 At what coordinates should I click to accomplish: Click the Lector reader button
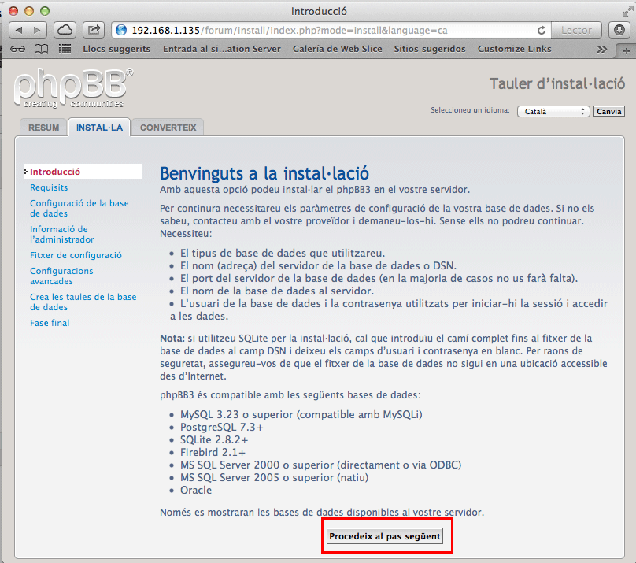[576, 31]
